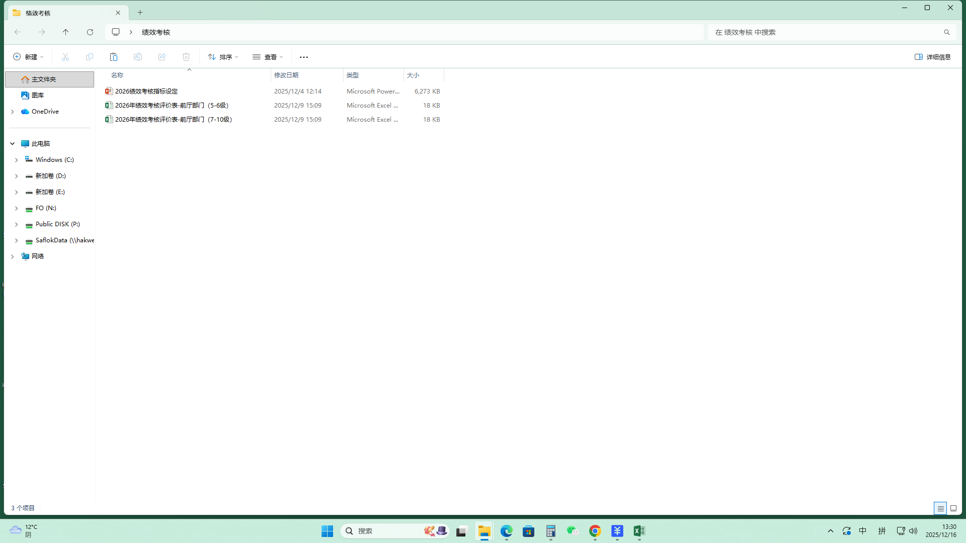Click the search magnifier icon in search box
The height and width of the screenshot is (543, 966).
pos(946,32)
